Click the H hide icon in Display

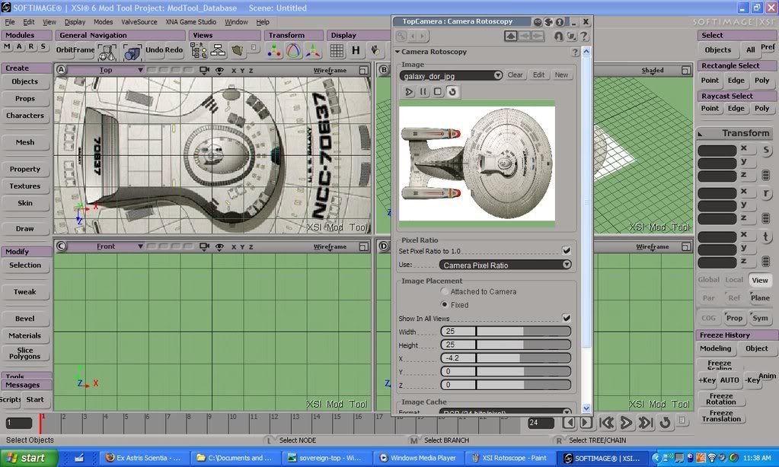pyautogui.click(x=356, y=50)
